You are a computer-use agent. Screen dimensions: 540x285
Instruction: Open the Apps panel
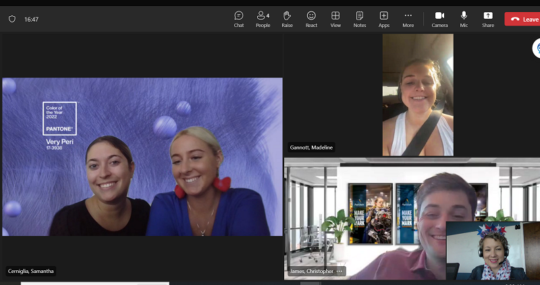(383, 20)
